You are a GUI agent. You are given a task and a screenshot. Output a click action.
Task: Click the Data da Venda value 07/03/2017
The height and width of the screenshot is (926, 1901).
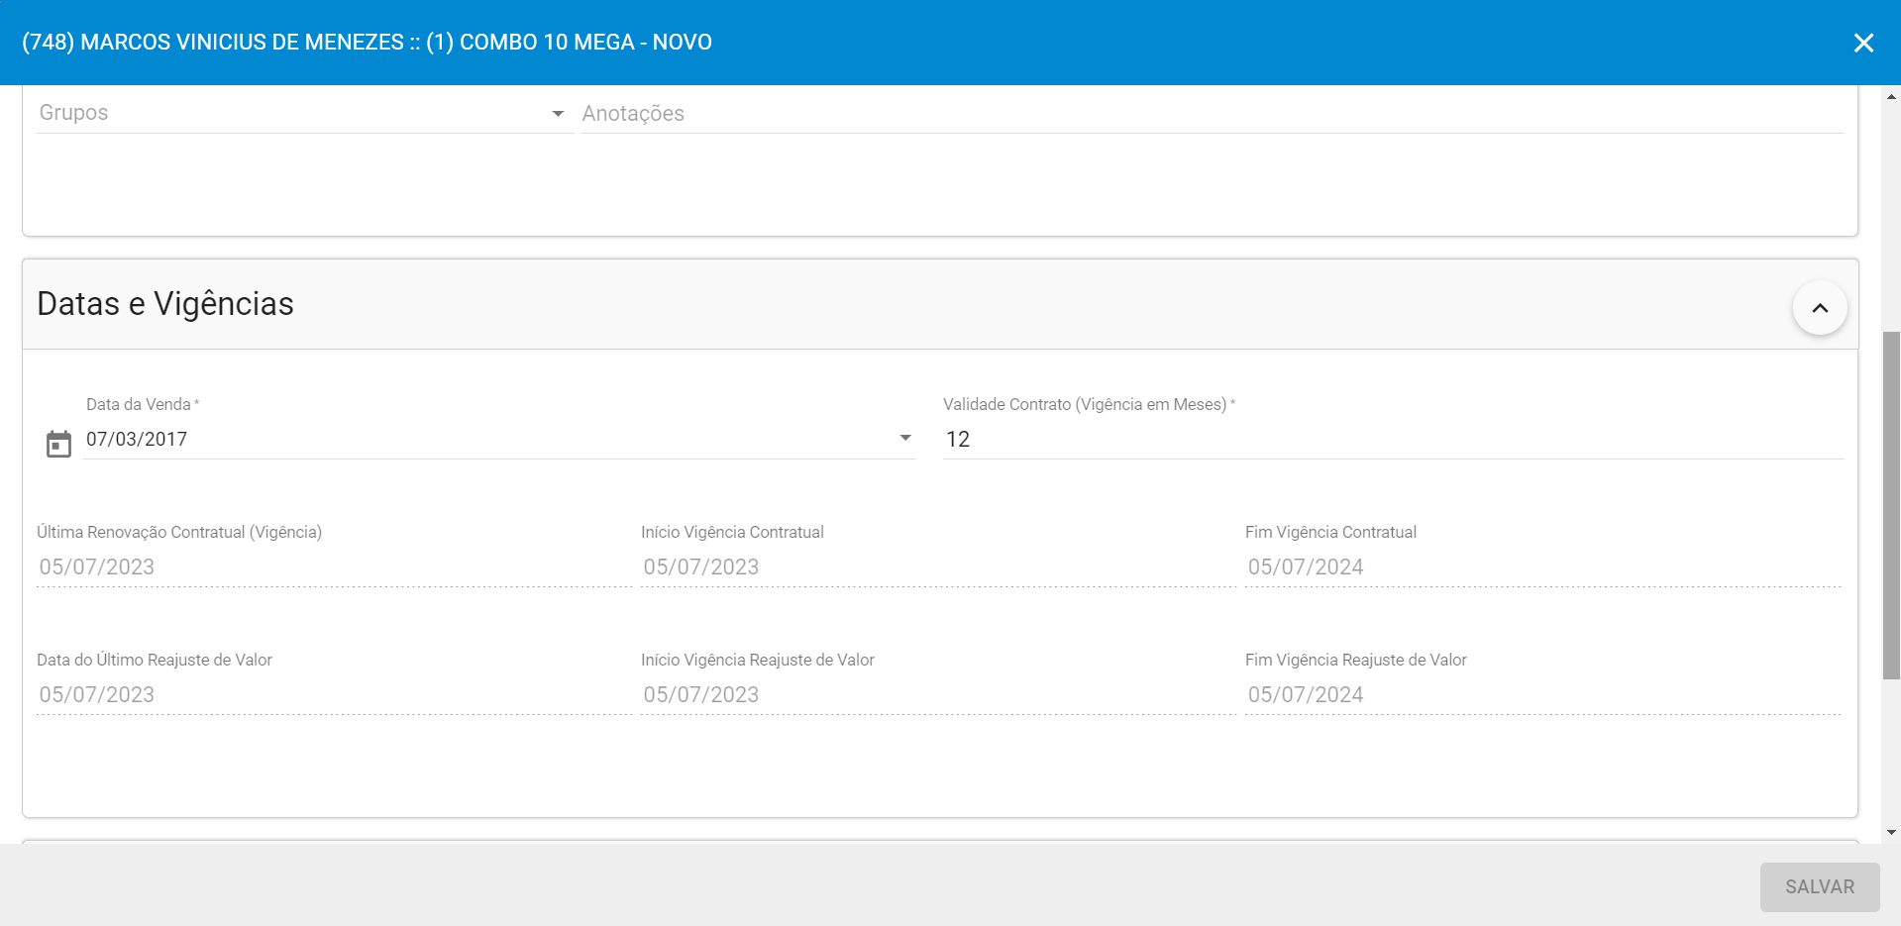point(137,440)
